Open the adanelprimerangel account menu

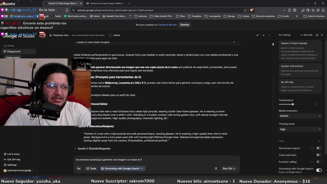point(18,170)
